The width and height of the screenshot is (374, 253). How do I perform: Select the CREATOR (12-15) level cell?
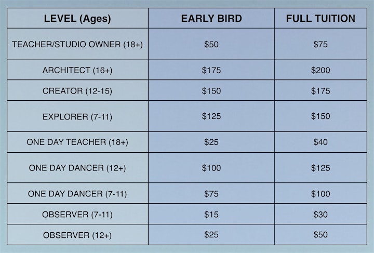(x=77, y=91)
